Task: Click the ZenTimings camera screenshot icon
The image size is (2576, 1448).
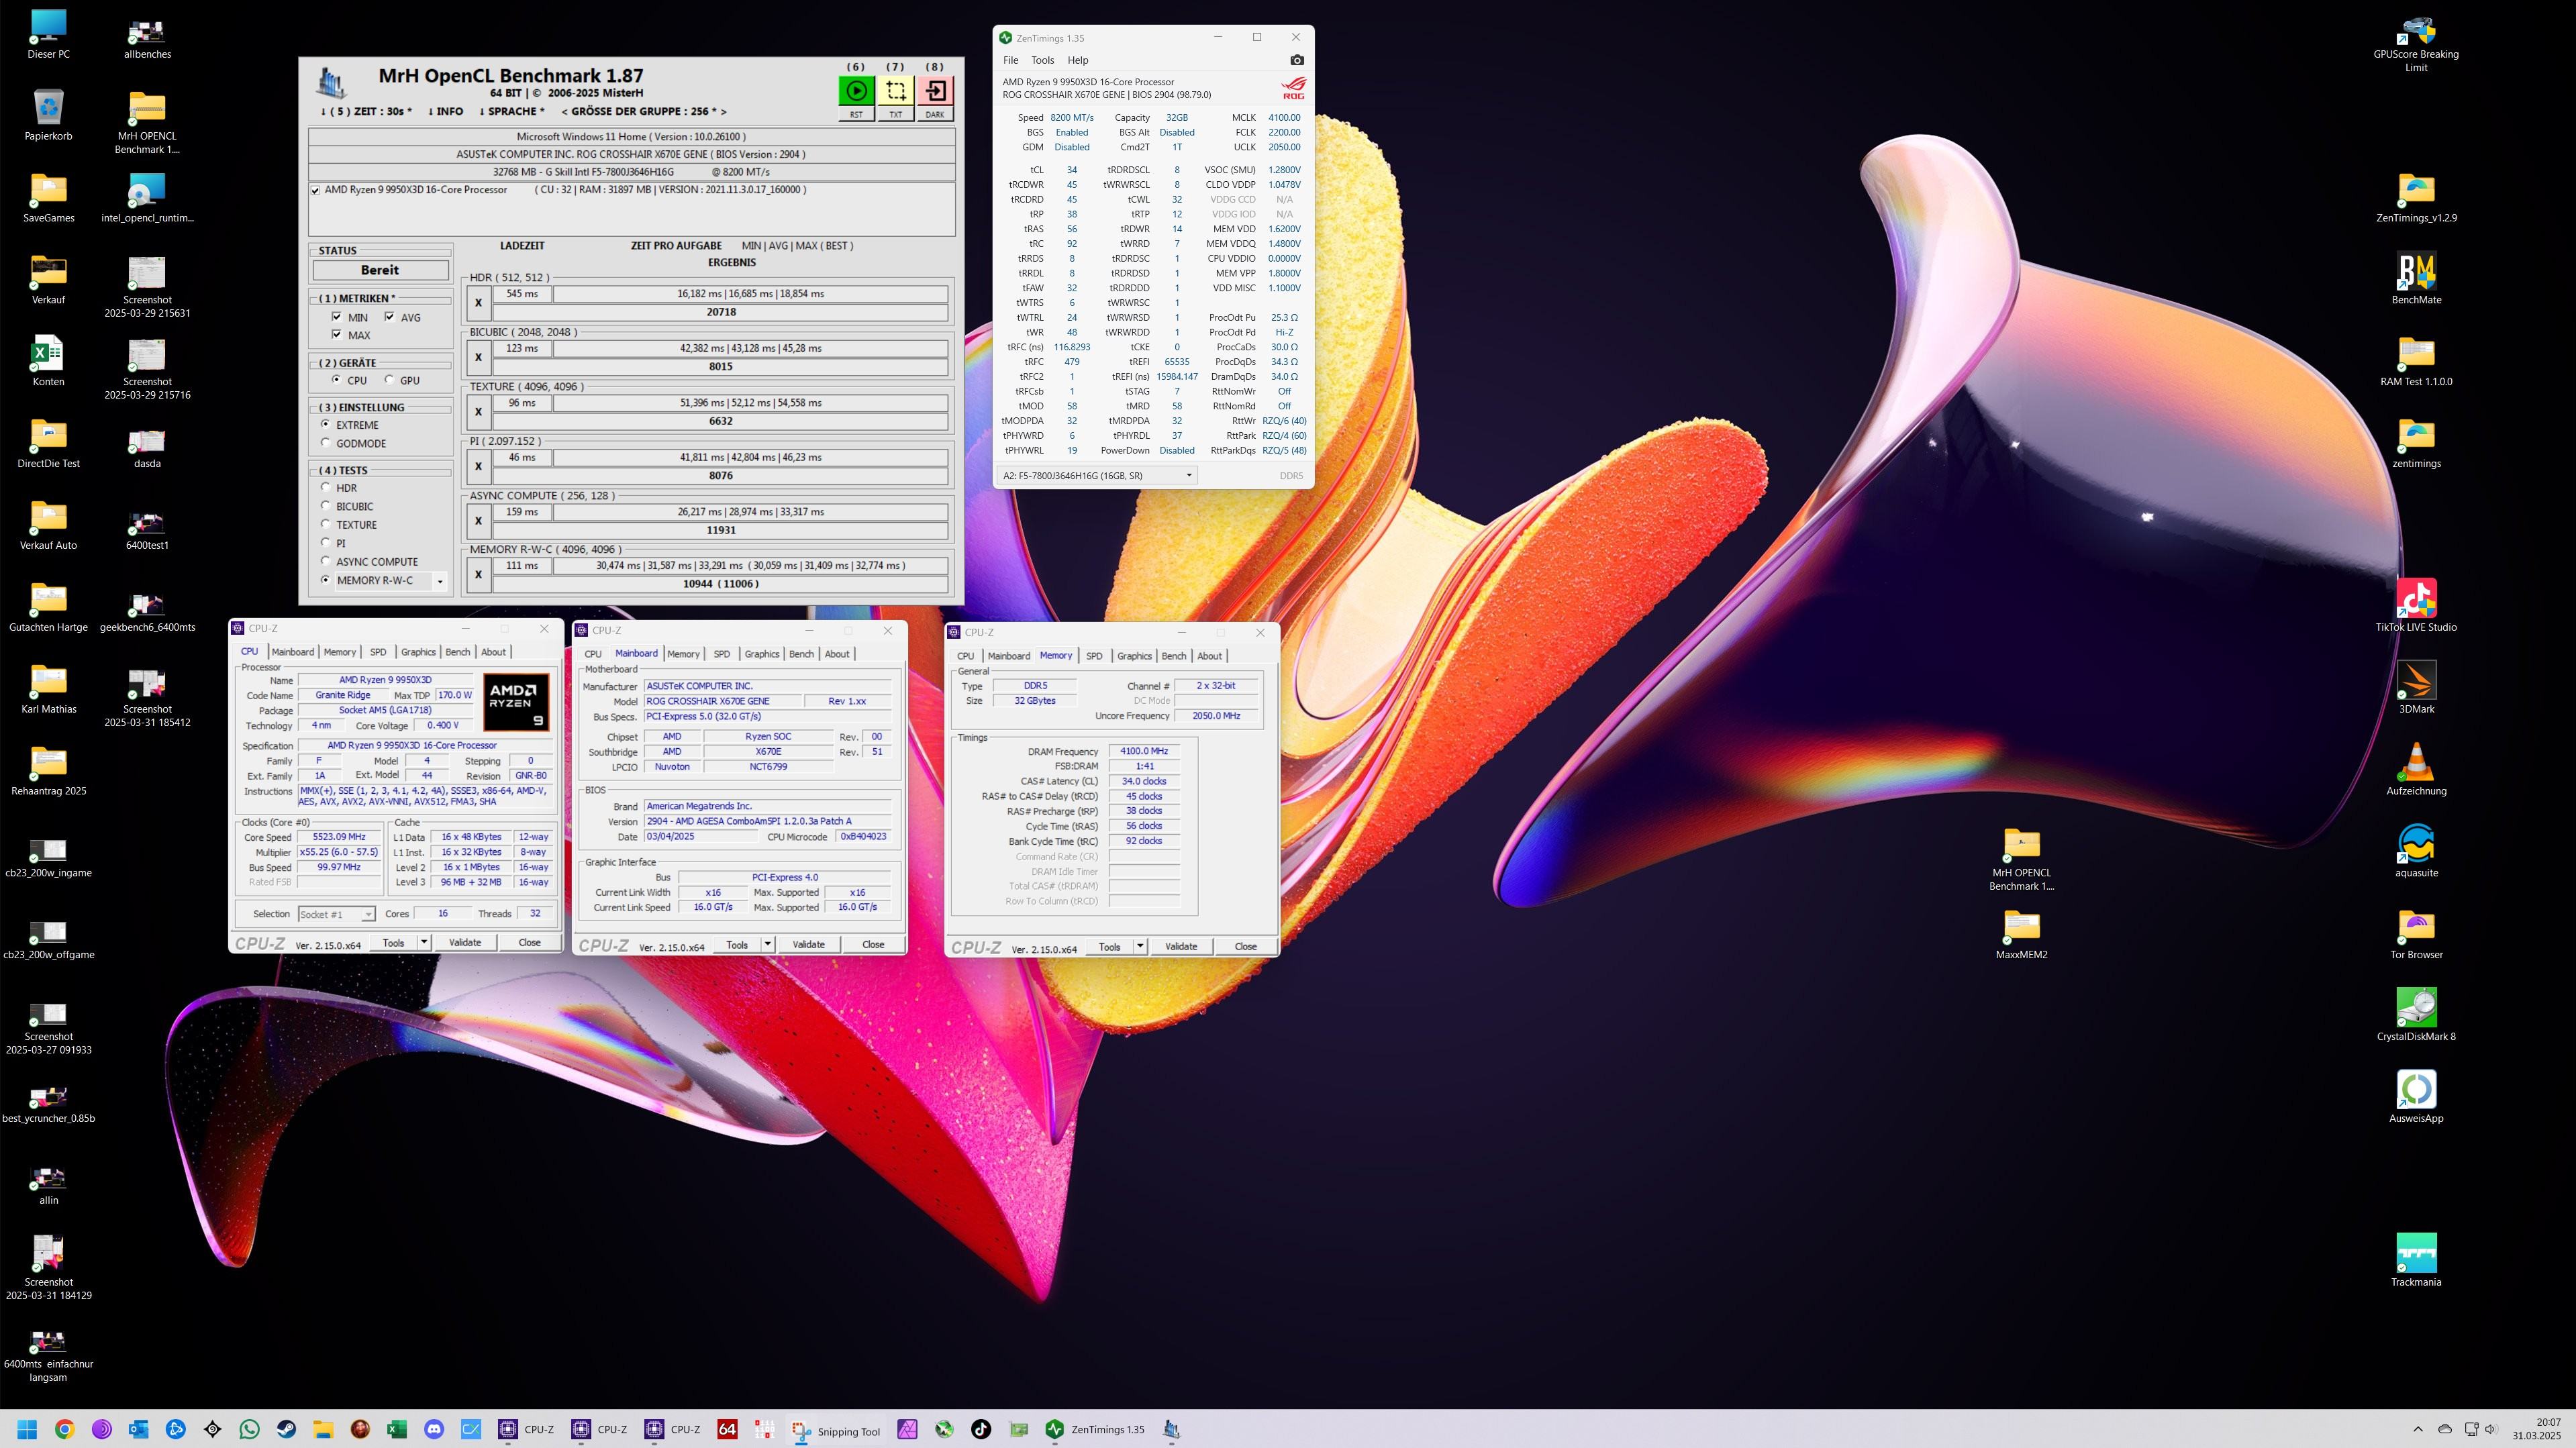Action: click(x=1297, y=60)
